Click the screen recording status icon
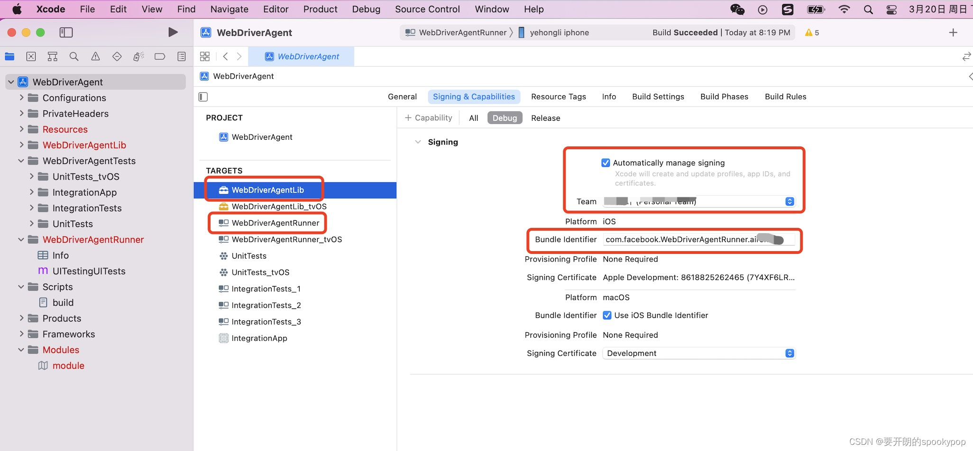The image size is (973, 451). (x=762, y=9)
